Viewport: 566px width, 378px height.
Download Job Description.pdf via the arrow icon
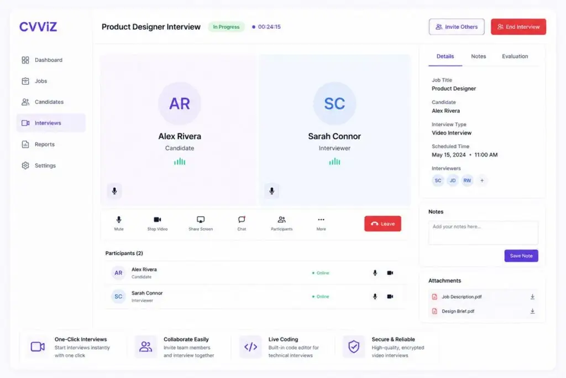[532, 297]
